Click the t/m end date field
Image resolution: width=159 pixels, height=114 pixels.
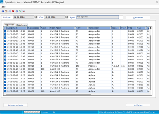tap(54, 17)
